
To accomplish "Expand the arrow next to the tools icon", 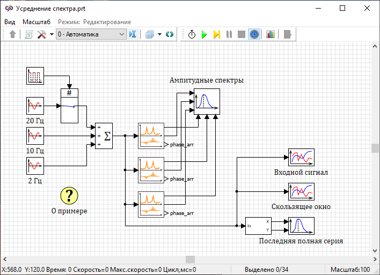I will (52, 34).
